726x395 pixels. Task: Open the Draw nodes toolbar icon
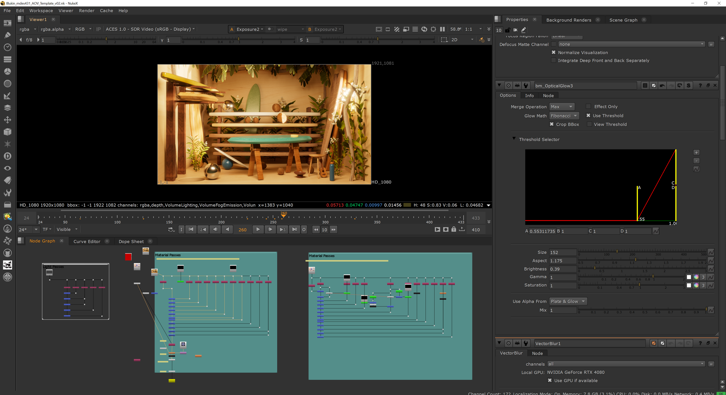pos(8,35)
